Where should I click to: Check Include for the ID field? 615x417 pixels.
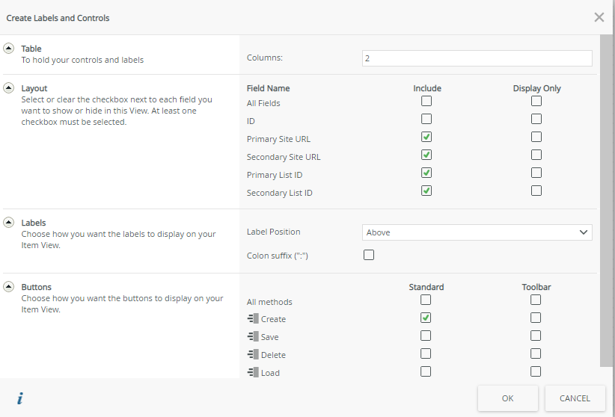click(426, 119)
